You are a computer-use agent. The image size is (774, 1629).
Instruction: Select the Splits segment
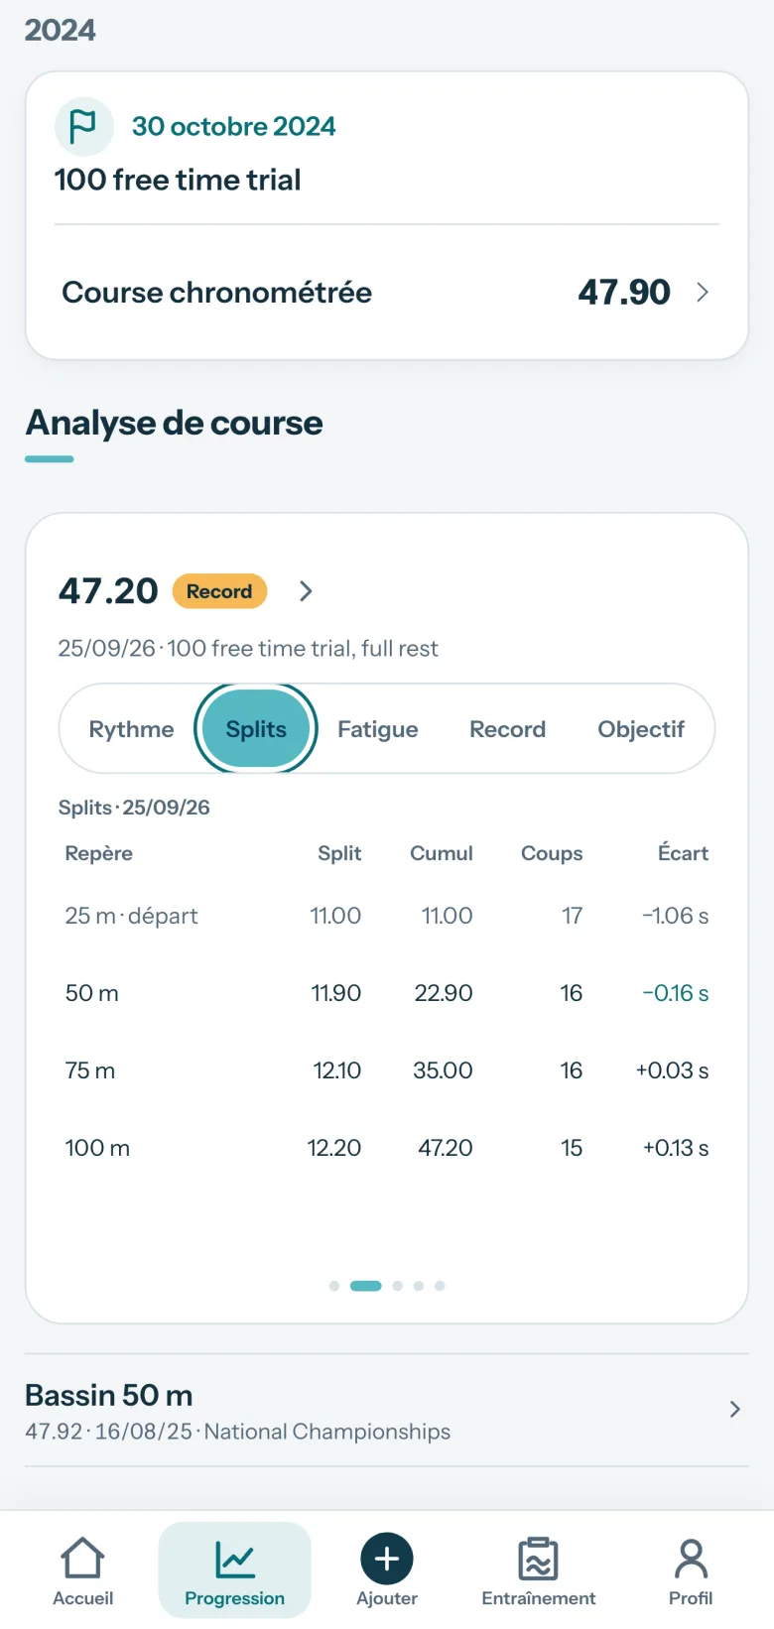(x=256, y=729)
